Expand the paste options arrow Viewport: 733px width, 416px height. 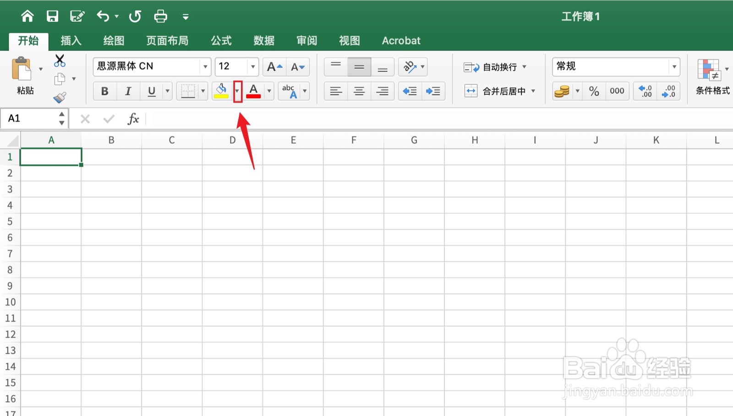coord(41,69)
